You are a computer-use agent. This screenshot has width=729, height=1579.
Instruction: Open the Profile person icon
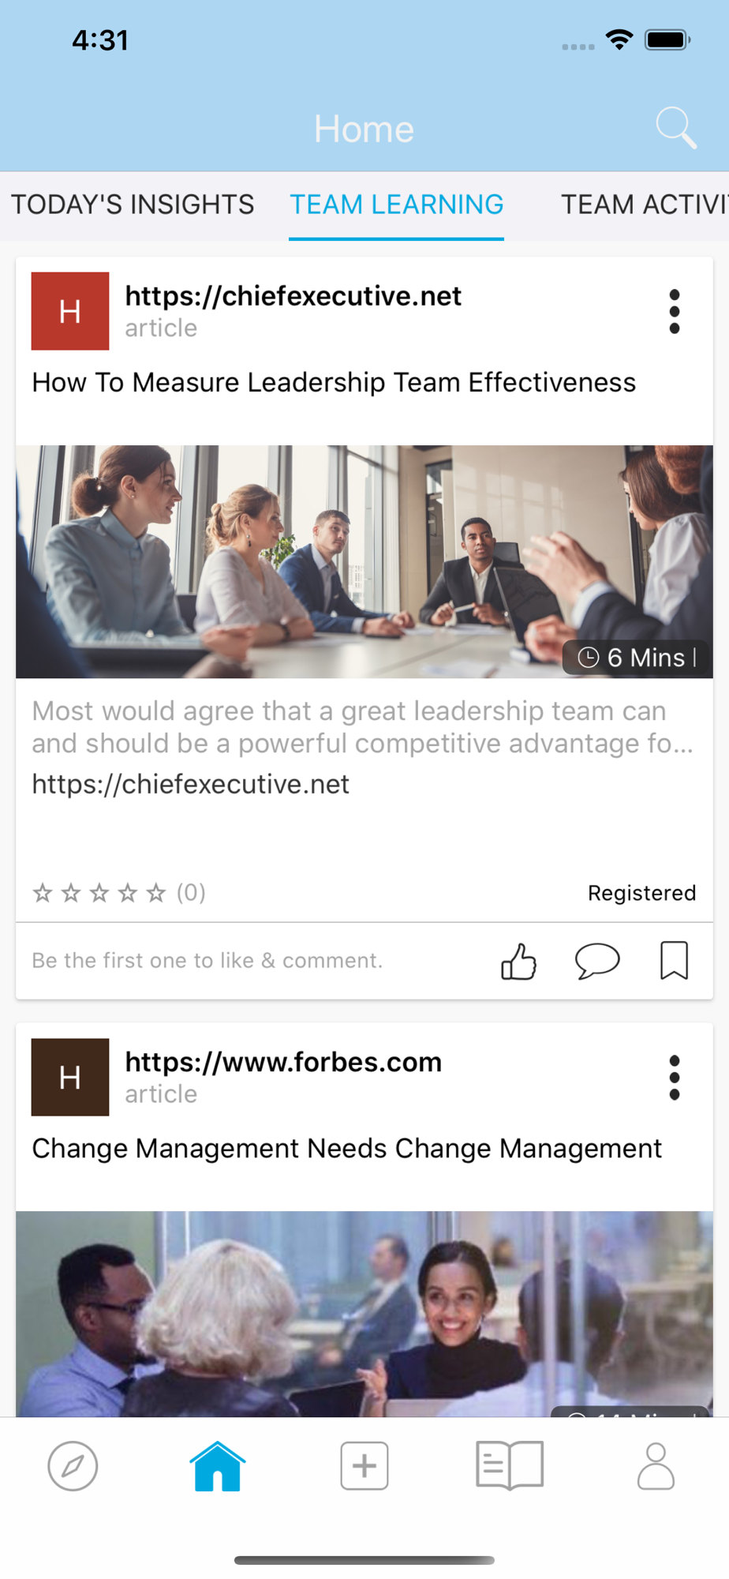(x=656, y=1466)
